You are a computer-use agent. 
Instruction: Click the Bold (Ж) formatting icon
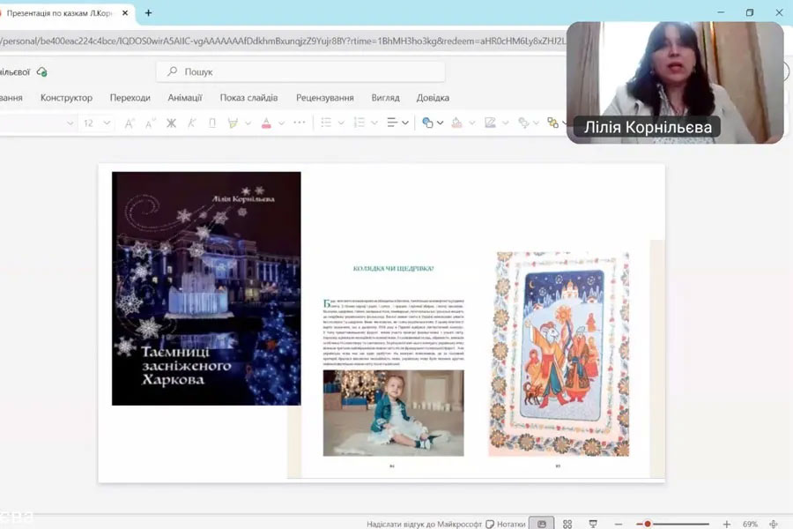click(171, 123)
